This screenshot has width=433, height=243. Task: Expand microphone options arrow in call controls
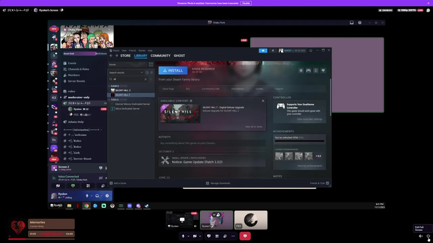coord(188,236)
